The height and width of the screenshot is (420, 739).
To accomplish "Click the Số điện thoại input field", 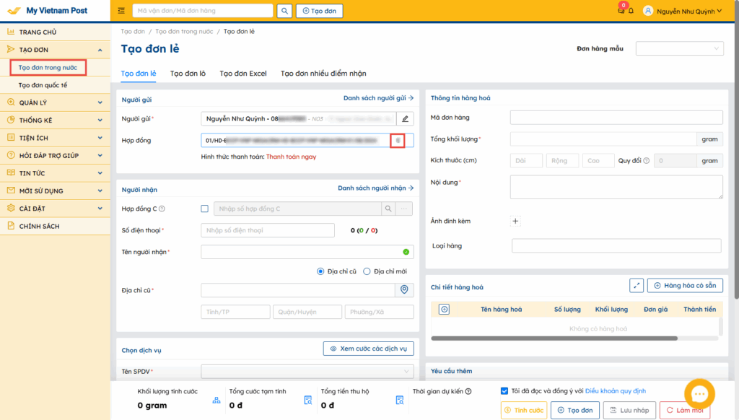I will [268, 230].
